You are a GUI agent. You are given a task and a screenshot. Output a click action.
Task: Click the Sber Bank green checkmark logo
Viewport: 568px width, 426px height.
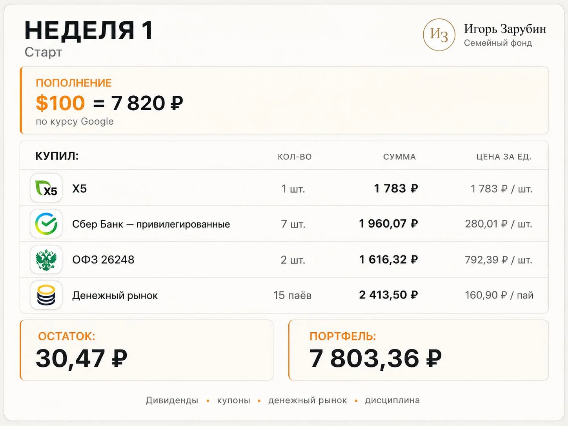pyautogui.click(x=46, y=224)
